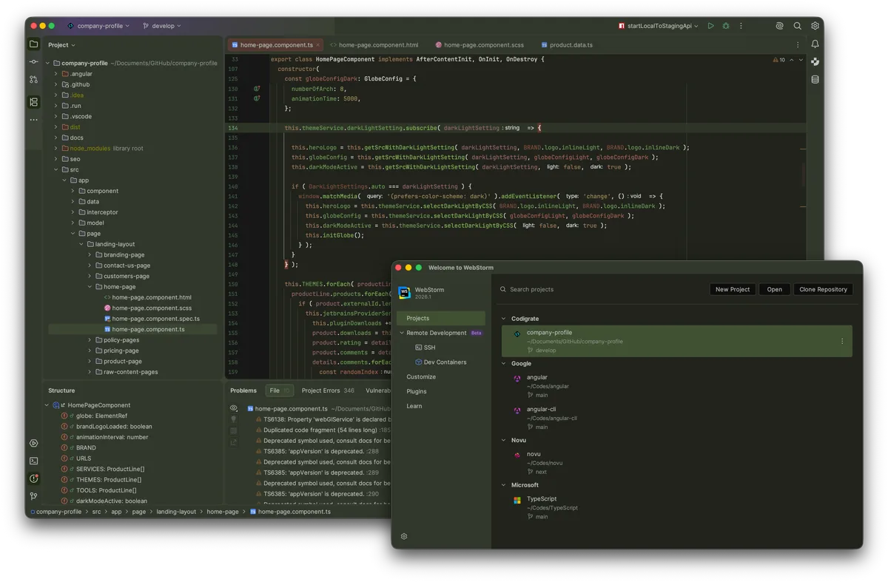
Task: Open the company-profile project dropdown
Action: (x=98, y=26)
